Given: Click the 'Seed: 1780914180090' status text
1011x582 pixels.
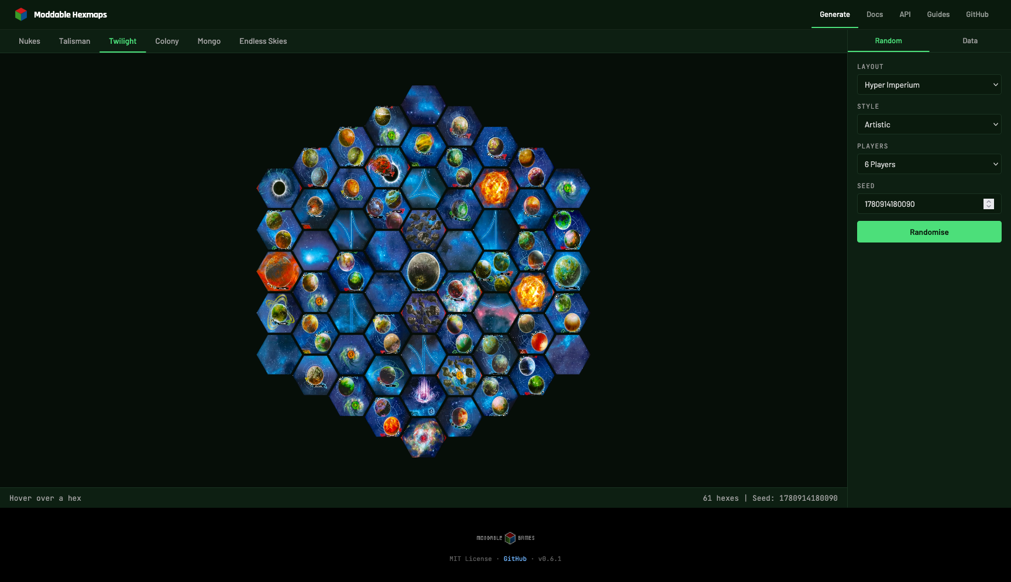Looking at the screenshot, I should pos(795,498).
